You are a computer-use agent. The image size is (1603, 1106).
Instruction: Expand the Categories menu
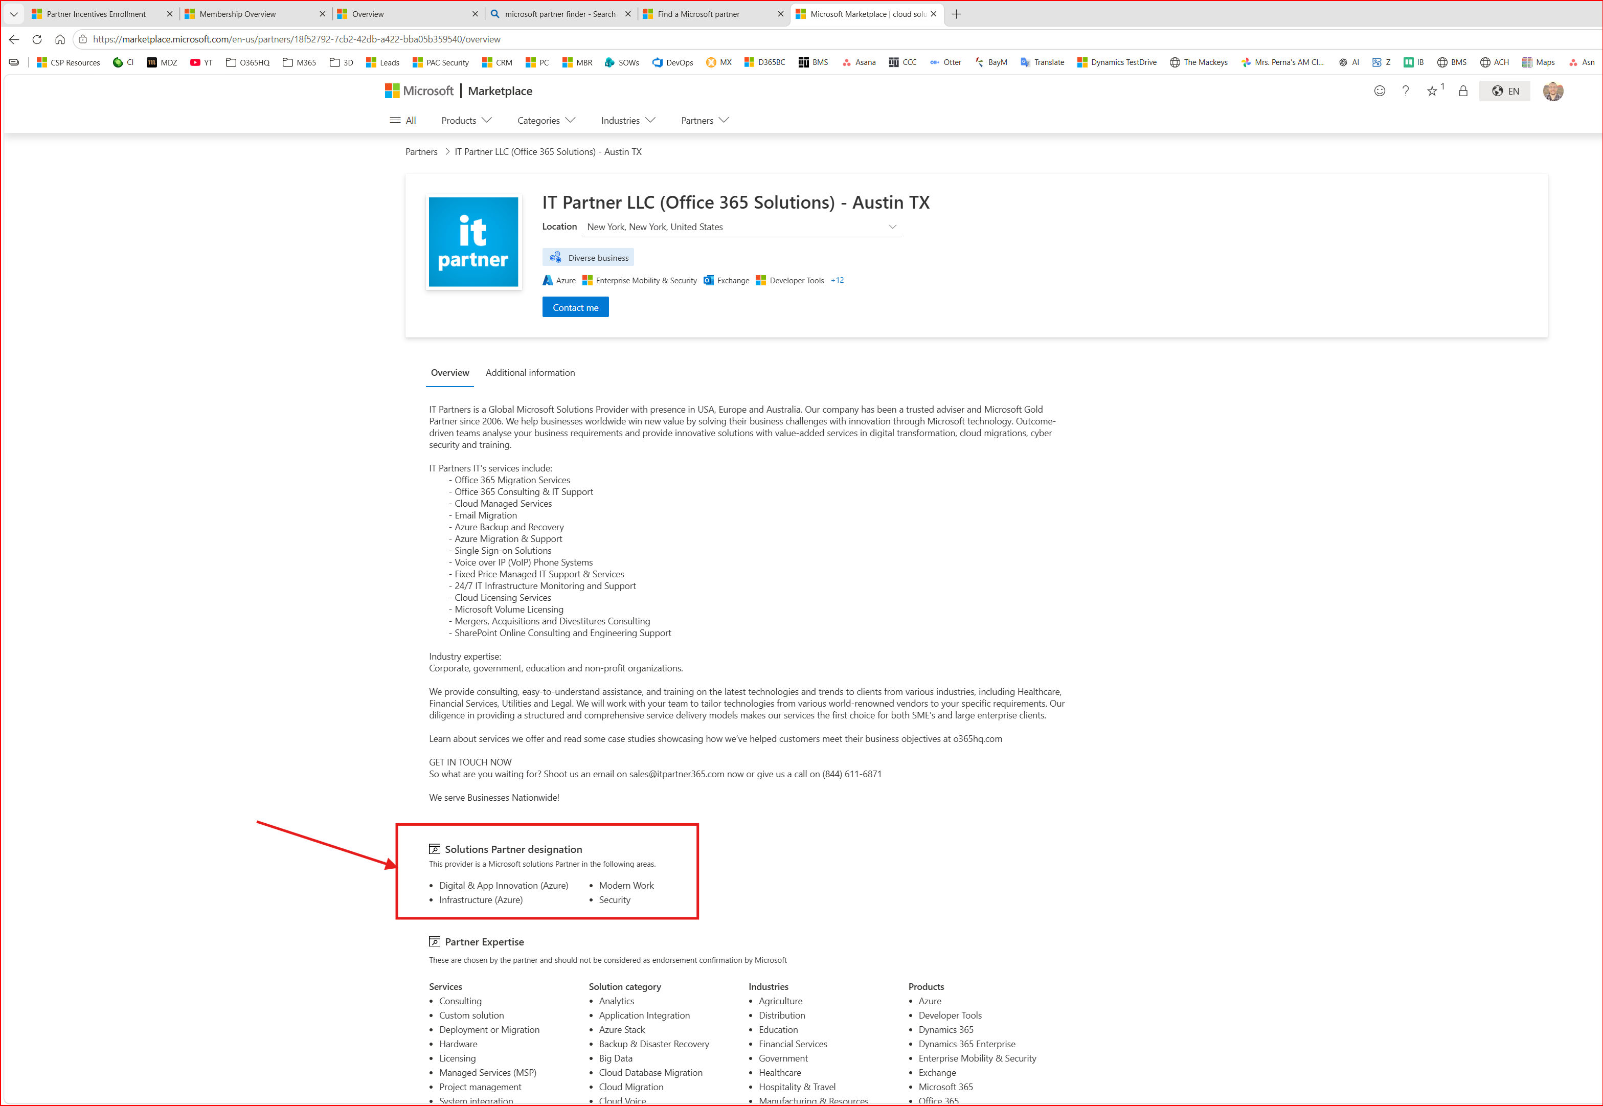[546, 121]
